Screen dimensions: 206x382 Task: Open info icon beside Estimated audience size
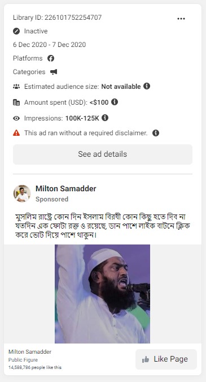point(147,86)
